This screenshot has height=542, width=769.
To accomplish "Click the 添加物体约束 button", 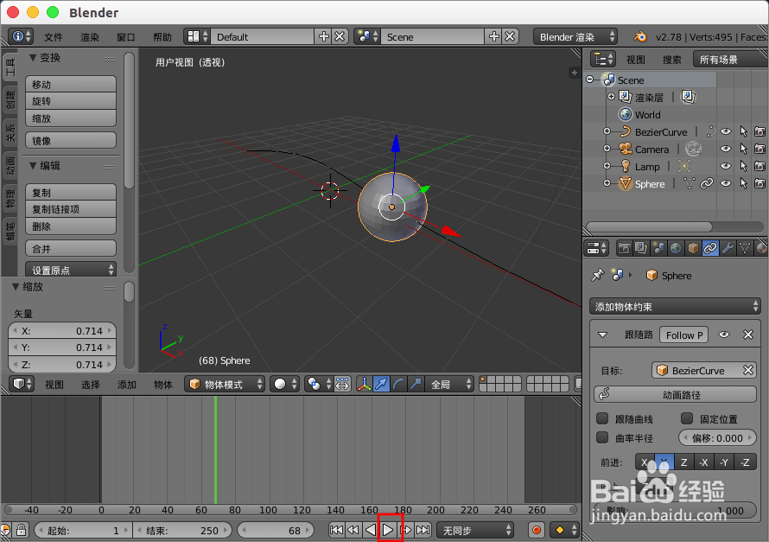I will (675, 306).
